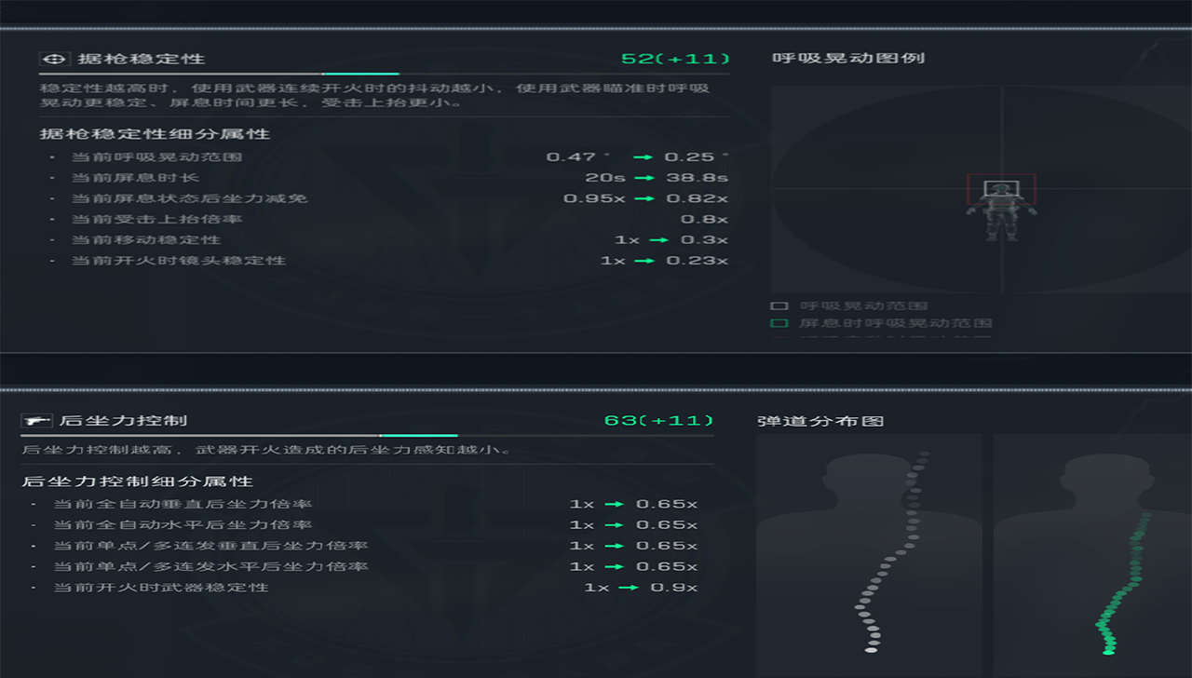
Task: Click the 当前全自动垂直后坐力倍率 attribute row
Action: click(x=183, y=505)
